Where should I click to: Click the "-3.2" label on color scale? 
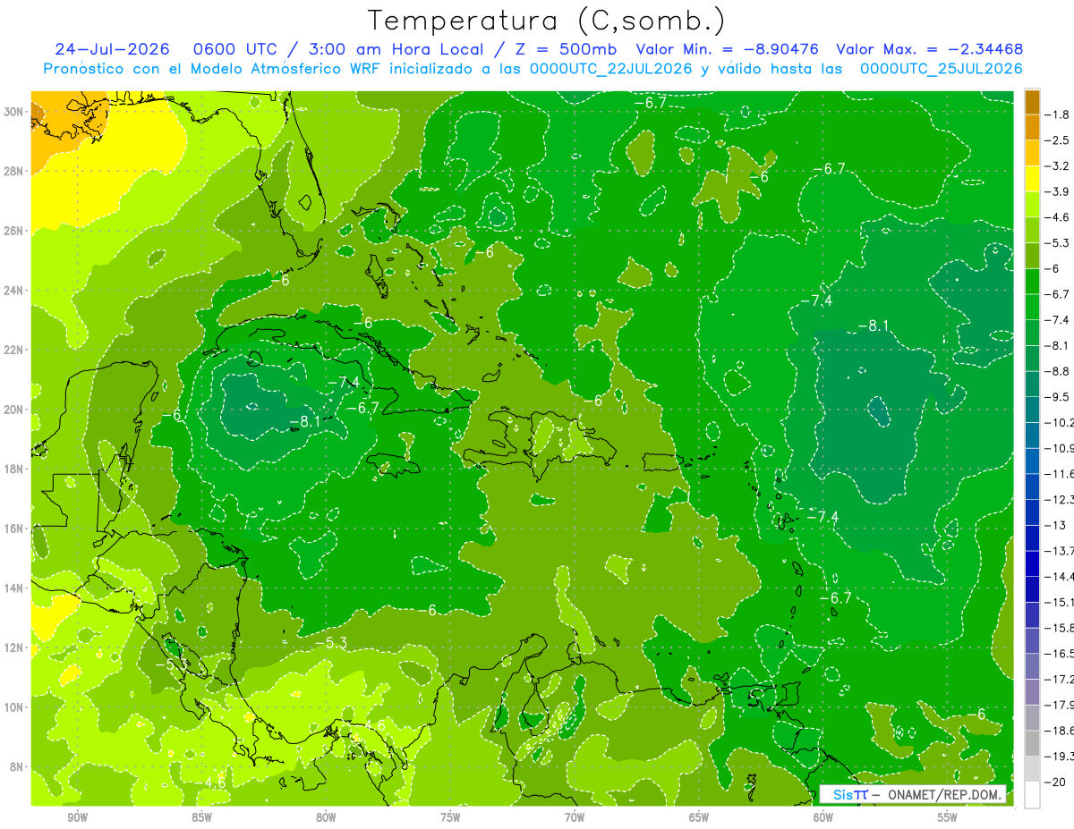pyautogui.click(x=1059, y=166)
